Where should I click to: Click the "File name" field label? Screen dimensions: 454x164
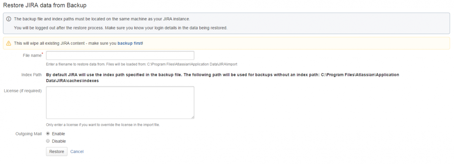(32, 55)
